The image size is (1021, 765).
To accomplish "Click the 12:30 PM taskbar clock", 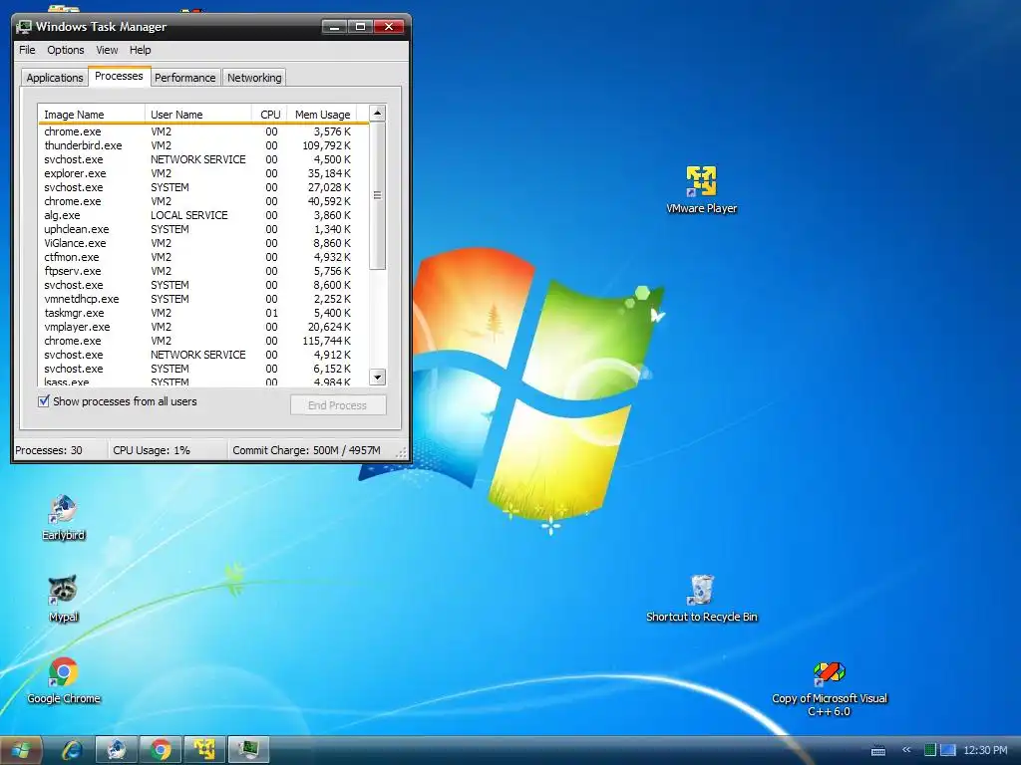I will coord(985,750).
